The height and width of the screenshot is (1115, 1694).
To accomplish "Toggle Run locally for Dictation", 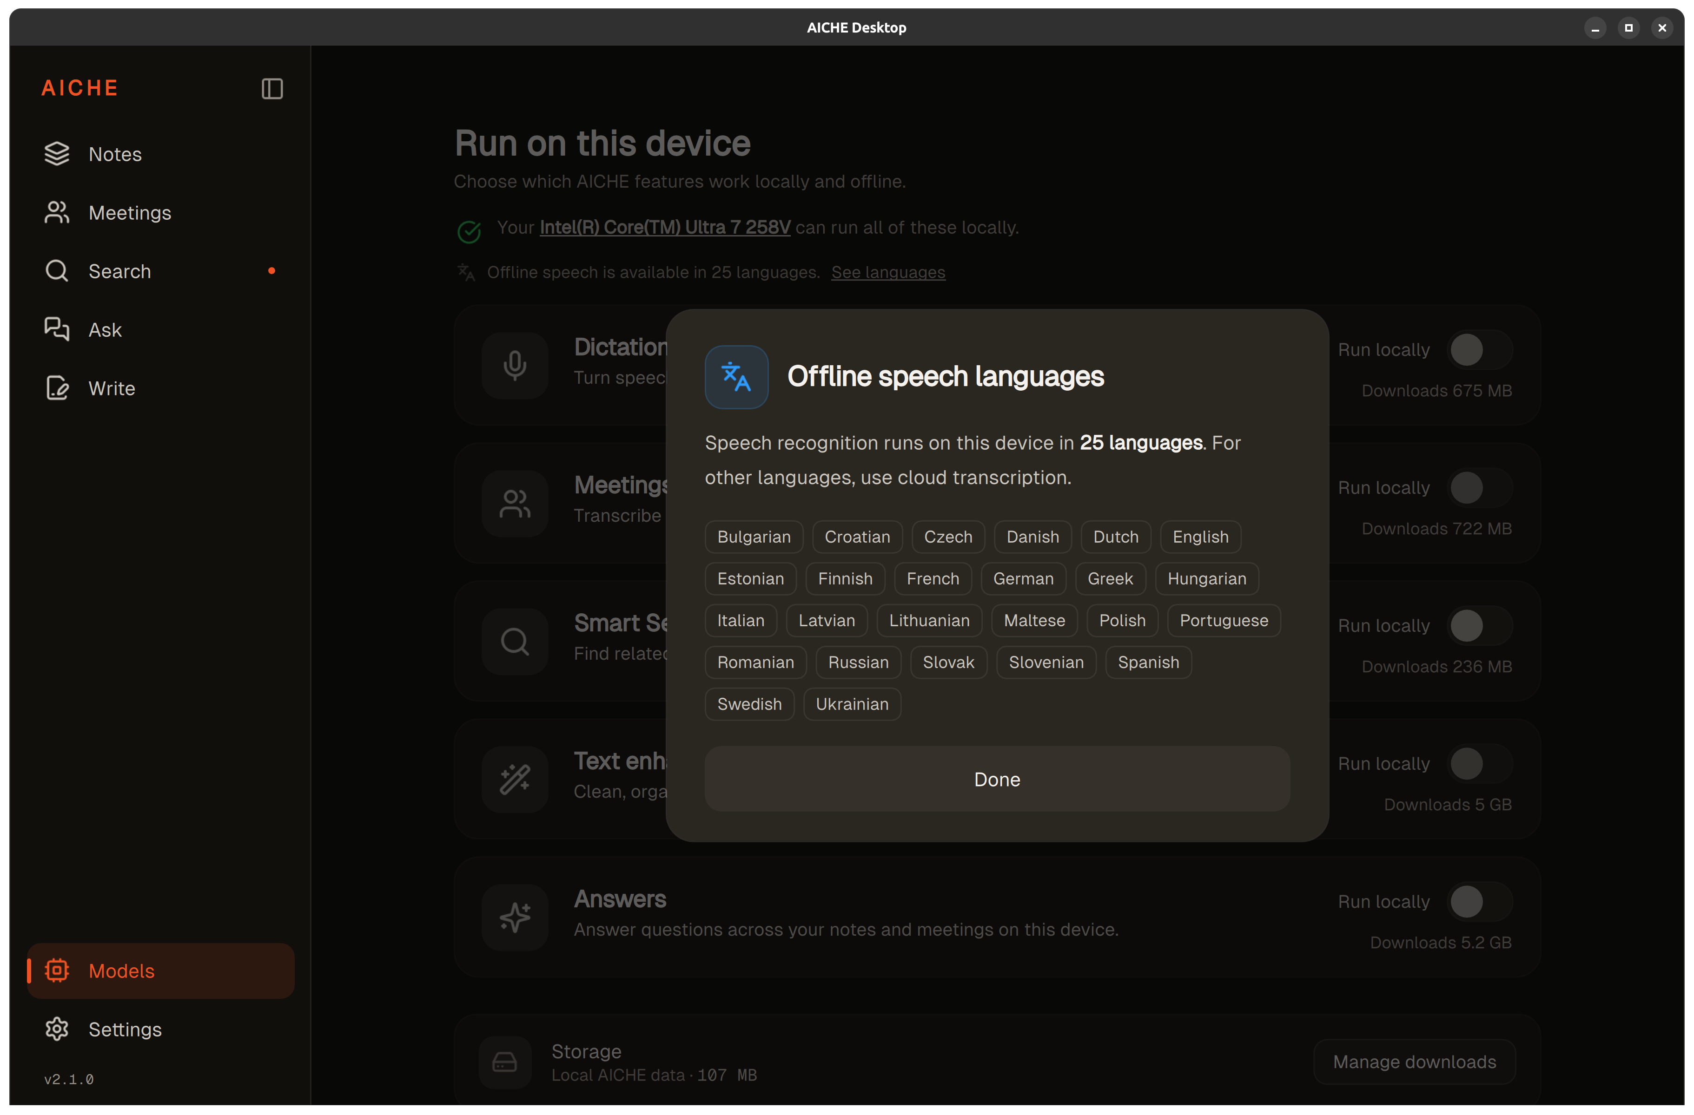I will tap(1481, 350).
